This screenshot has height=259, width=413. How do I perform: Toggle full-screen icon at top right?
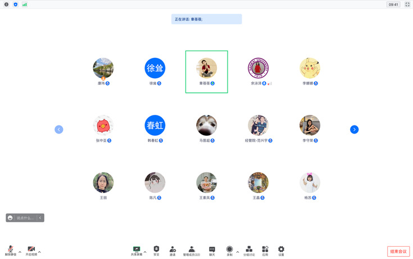click(x=407, y=5)
